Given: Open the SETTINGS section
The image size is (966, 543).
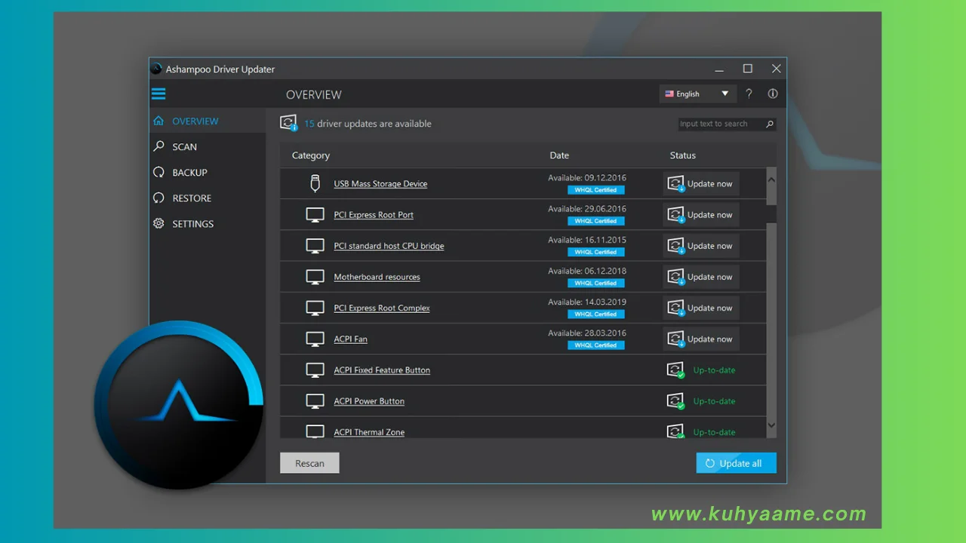Looking at the screenshot, I should (192, 223).
